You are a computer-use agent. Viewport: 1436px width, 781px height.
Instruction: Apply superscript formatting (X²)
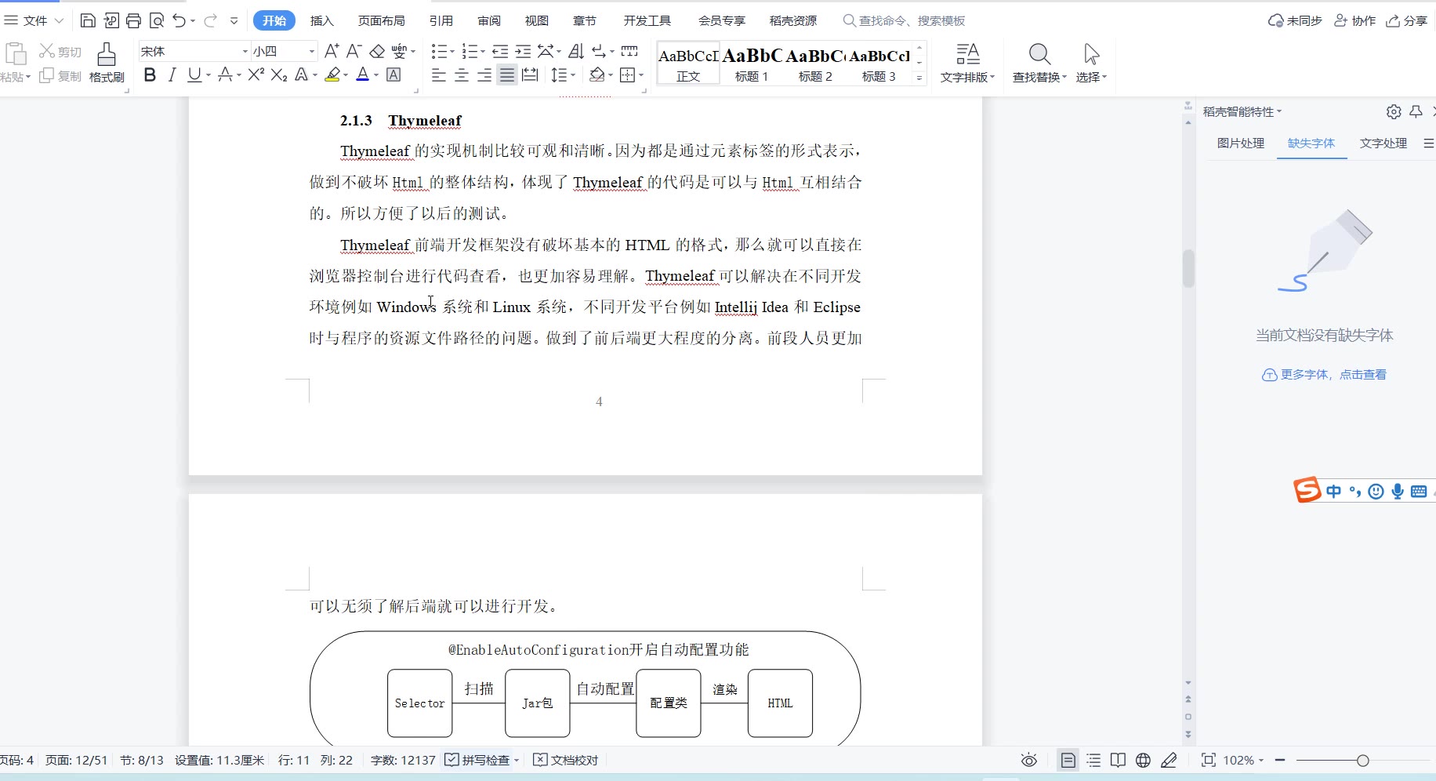click(x=256, y=74)
